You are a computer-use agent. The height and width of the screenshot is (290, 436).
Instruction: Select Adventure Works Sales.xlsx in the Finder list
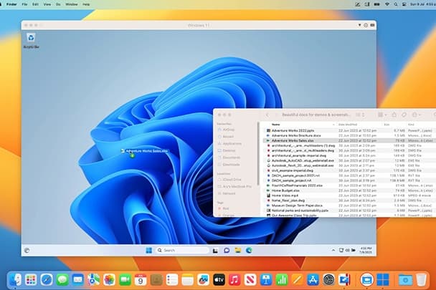click(349, 140)
